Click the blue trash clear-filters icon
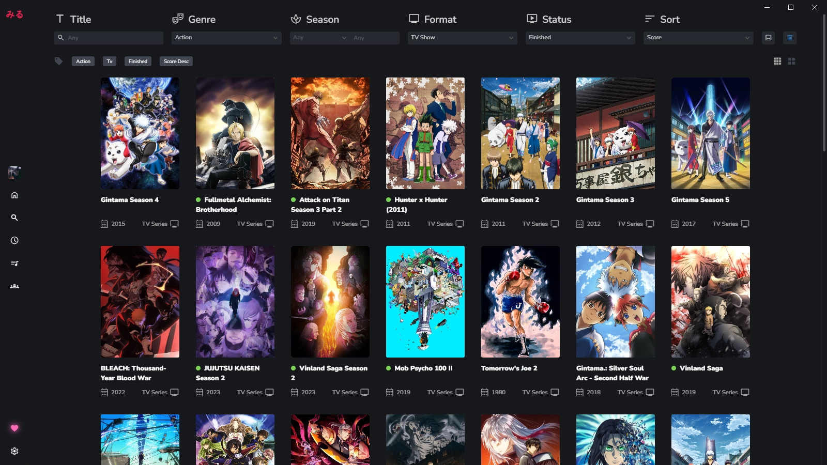 click(x=790, y=38)
